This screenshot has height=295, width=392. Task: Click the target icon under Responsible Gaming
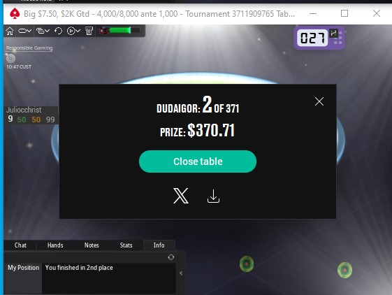pos(10,58)
